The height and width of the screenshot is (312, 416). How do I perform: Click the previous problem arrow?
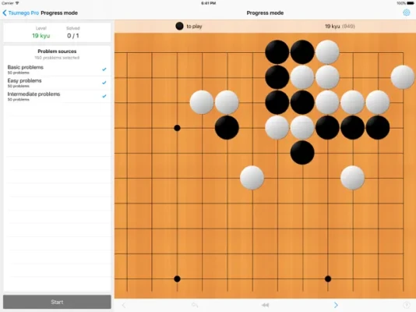[124, 305]
